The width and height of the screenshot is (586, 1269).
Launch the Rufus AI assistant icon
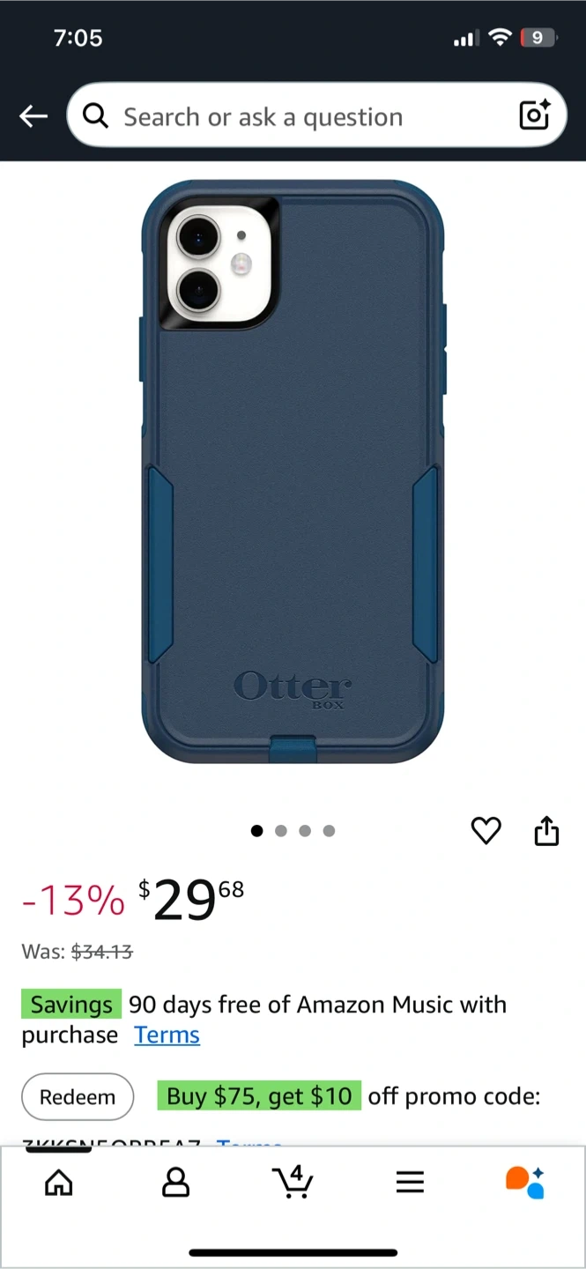(x=525, y=1182)
